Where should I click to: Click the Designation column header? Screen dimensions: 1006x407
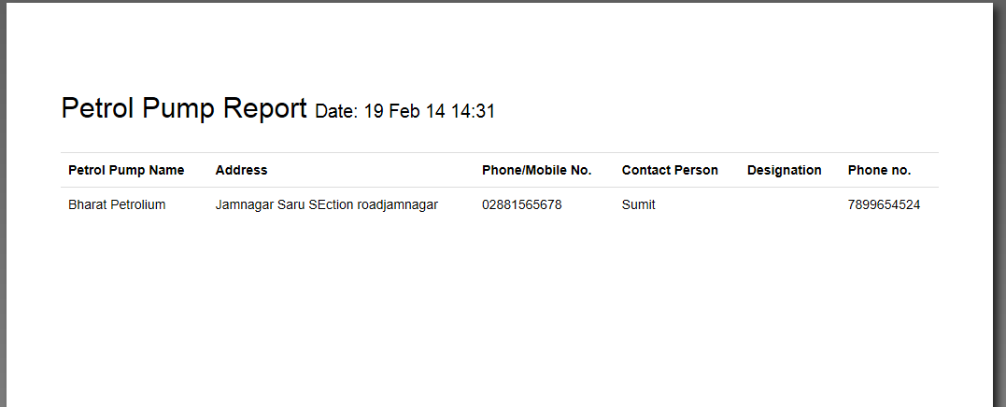(784, 171)
